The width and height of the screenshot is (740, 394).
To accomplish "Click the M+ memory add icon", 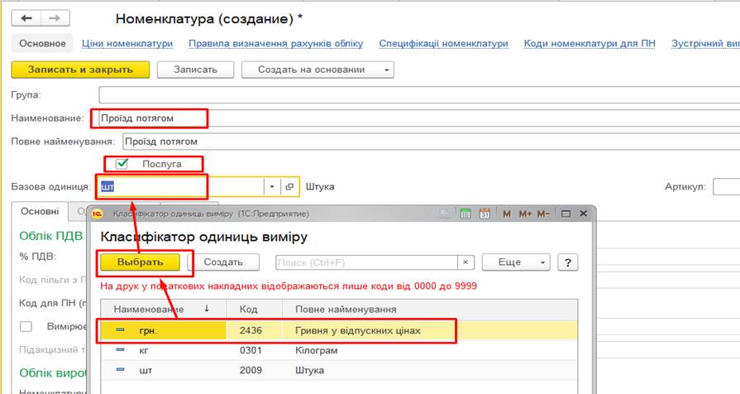I will pos(525,214).
